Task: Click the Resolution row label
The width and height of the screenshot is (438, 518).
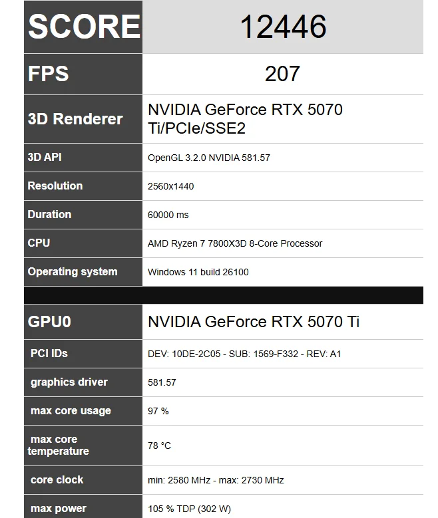Action: point(55,186)
